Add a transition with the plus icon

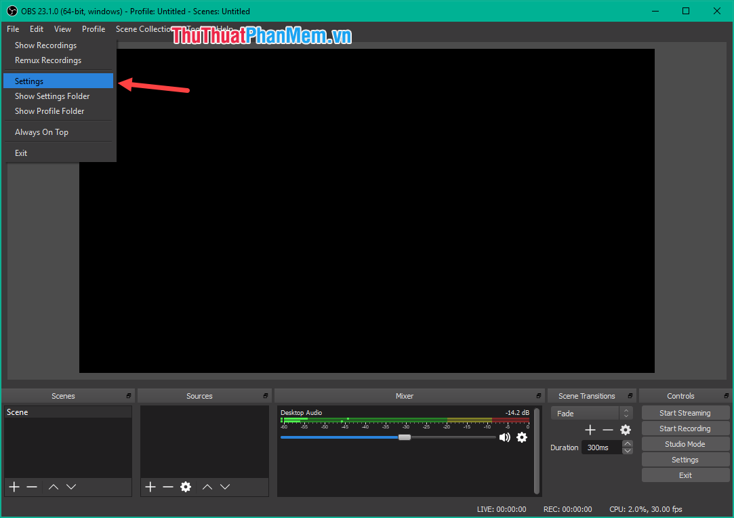[x=590, y=429]
